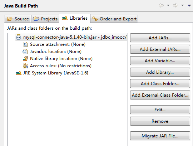Click the Access rules icon
Image resolution: width=193 pixels, height=146 pixels.
25,66
